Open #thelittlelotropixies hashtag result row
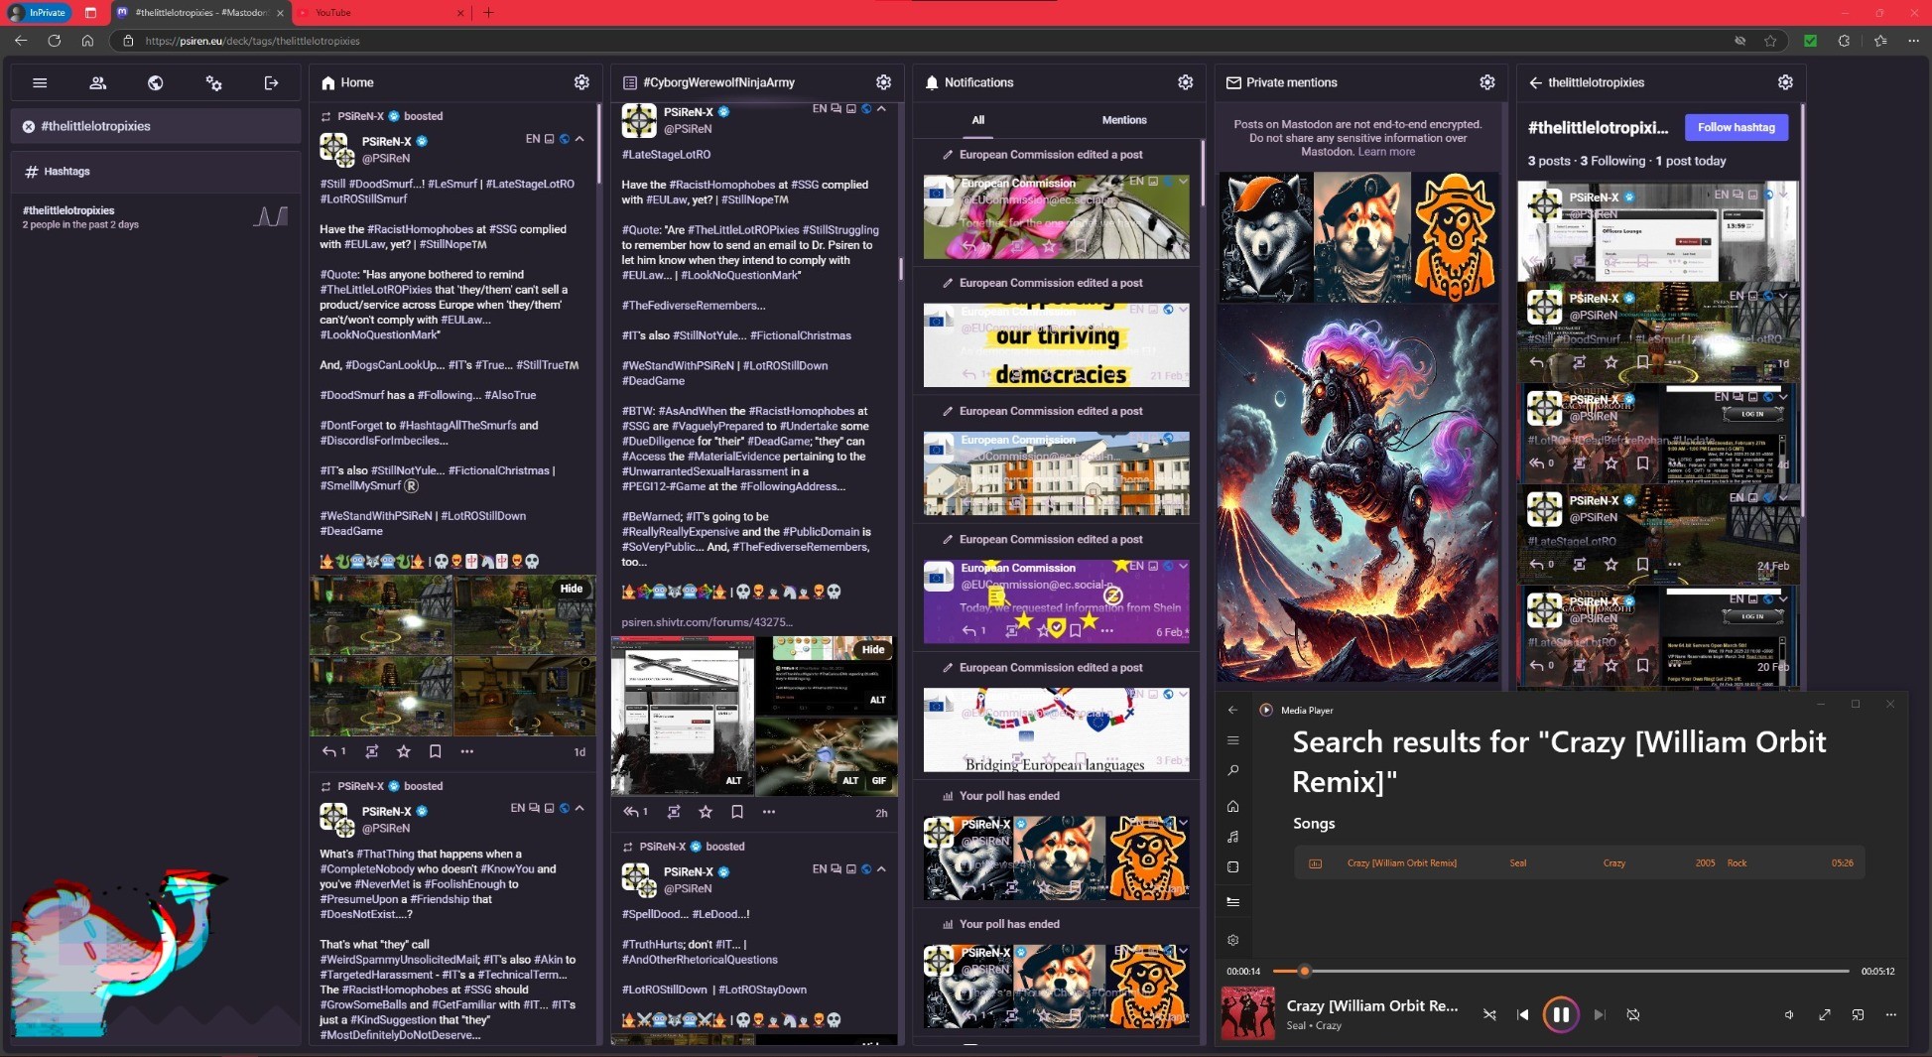Image resolution: width=1932 pixels, height=1057 pixels. (x=156, y=217)
